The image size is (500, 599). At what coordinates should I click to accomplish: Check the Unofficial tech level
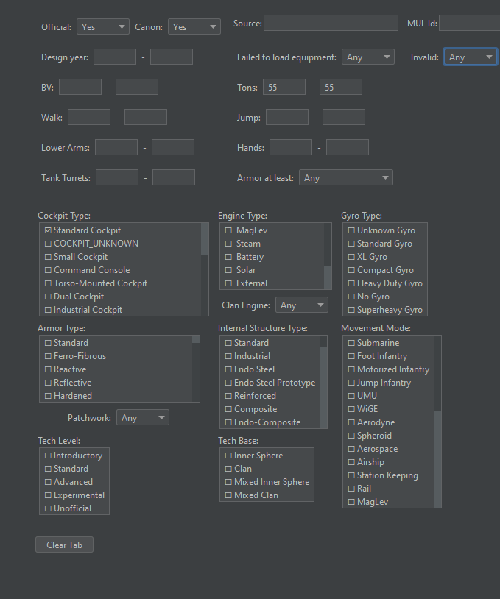[x=48, y=508]
